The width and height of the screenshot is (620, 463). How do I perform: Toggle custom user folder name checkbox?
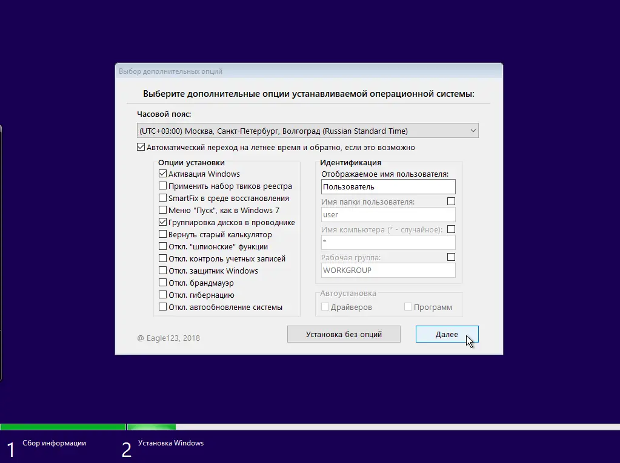pyautogui.click(x=451, y=200)
